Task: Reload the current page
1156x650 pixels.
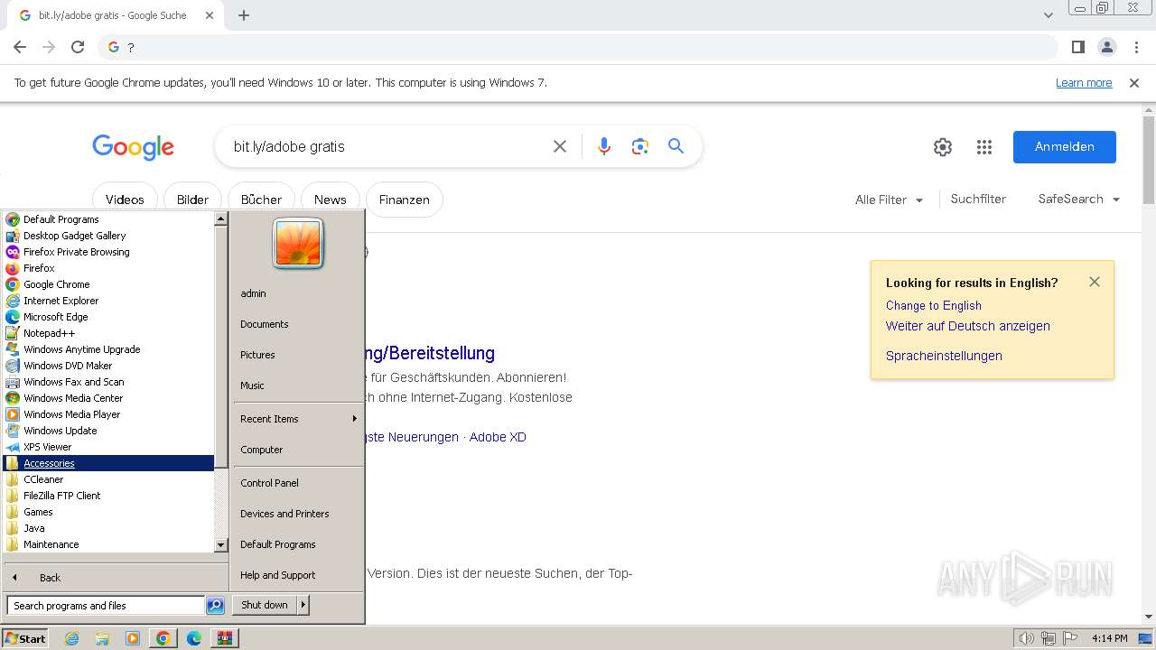Action: (78, 47)
